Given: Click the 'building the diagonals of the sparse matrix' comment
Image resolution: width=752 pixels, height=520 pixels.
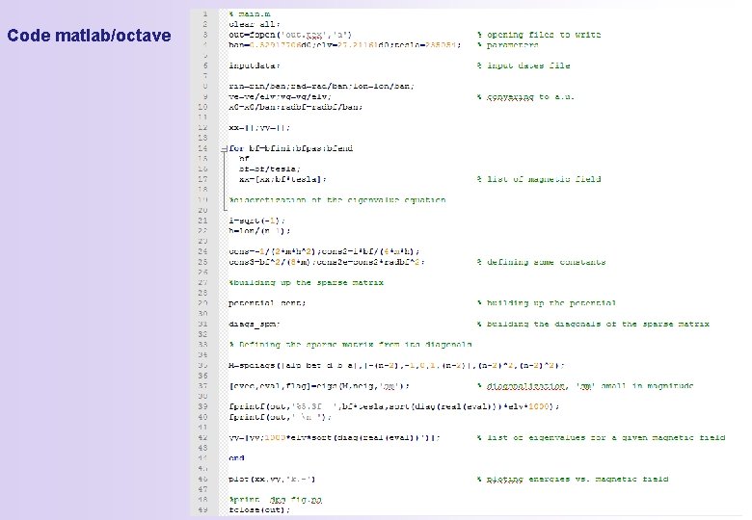Looking at the screenshot, I should pos(593,325).
